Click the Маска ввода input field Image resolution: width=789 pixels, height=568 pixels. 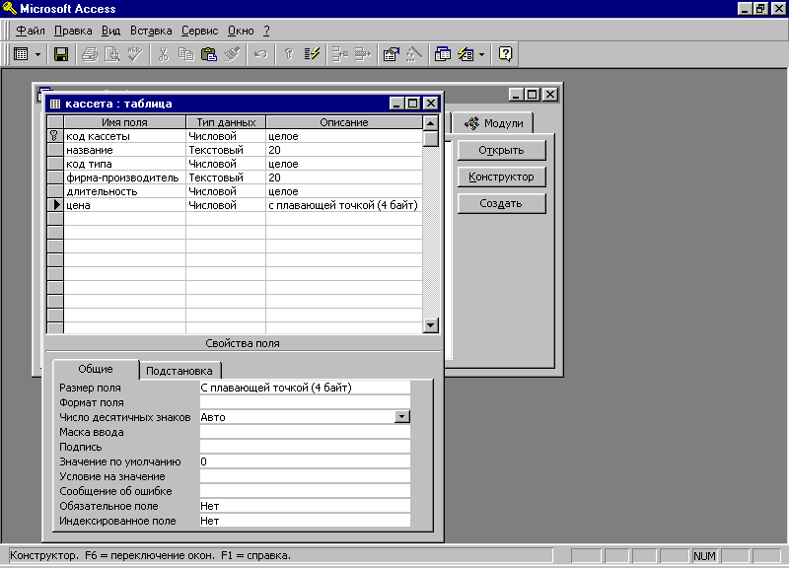click(305, 432)
